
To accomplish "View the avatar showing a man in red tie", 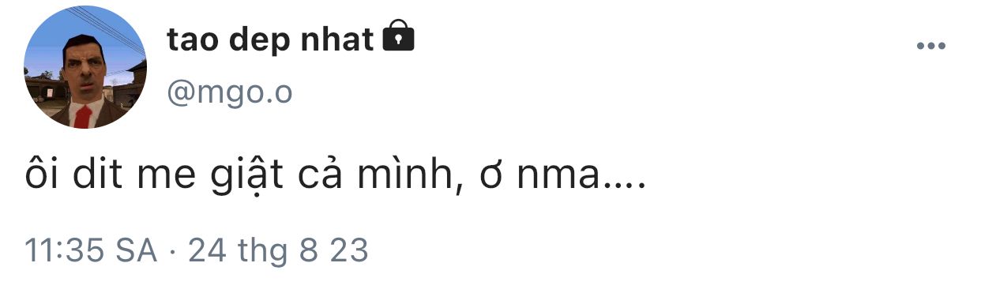I will pos(85,67).
